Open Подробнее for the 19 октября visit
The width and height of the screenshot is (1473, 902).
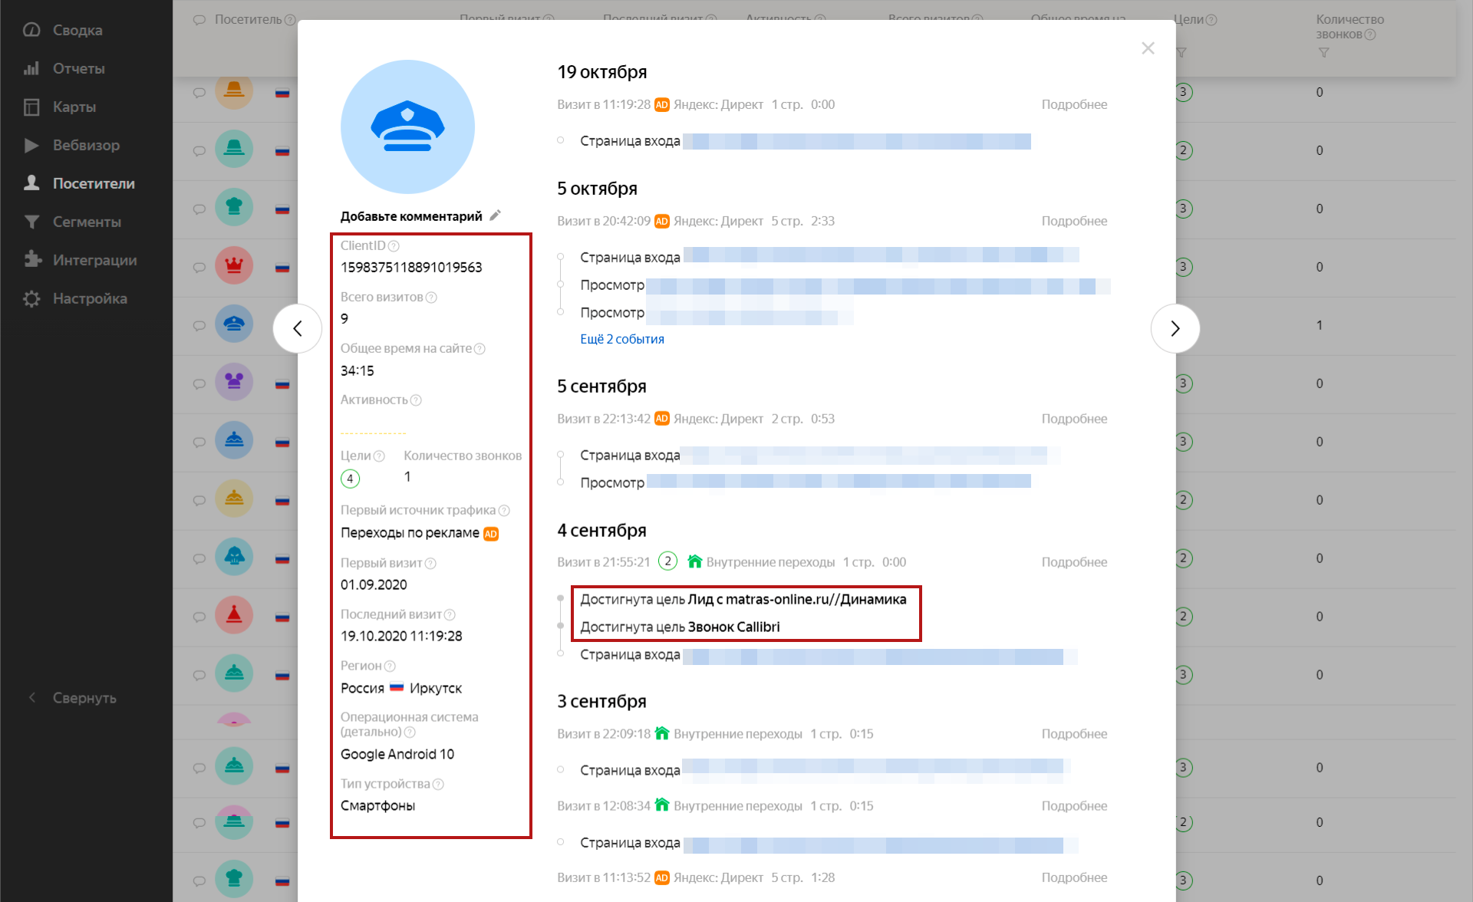click(1073, 104)
